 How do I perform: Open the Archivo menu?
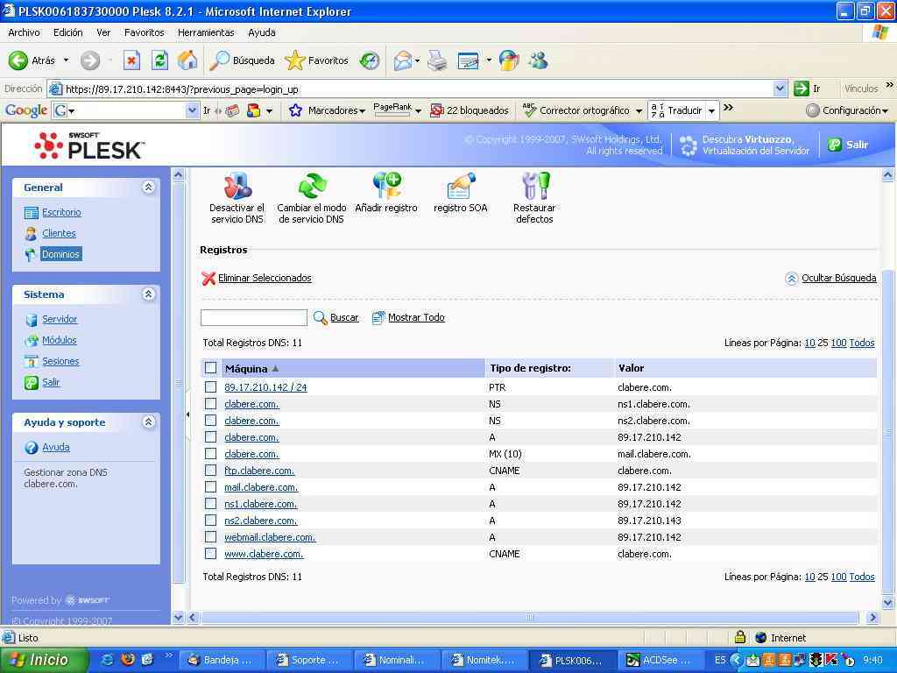point(24,32)
